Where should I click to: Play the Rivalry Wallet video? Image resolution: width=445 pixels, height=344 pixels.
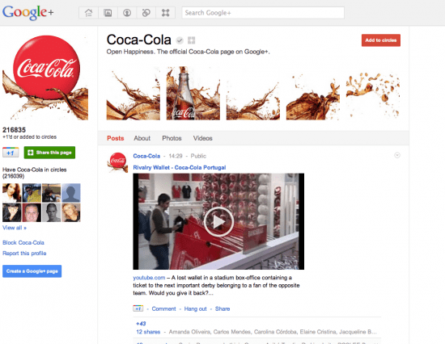[x=218, y=221]
